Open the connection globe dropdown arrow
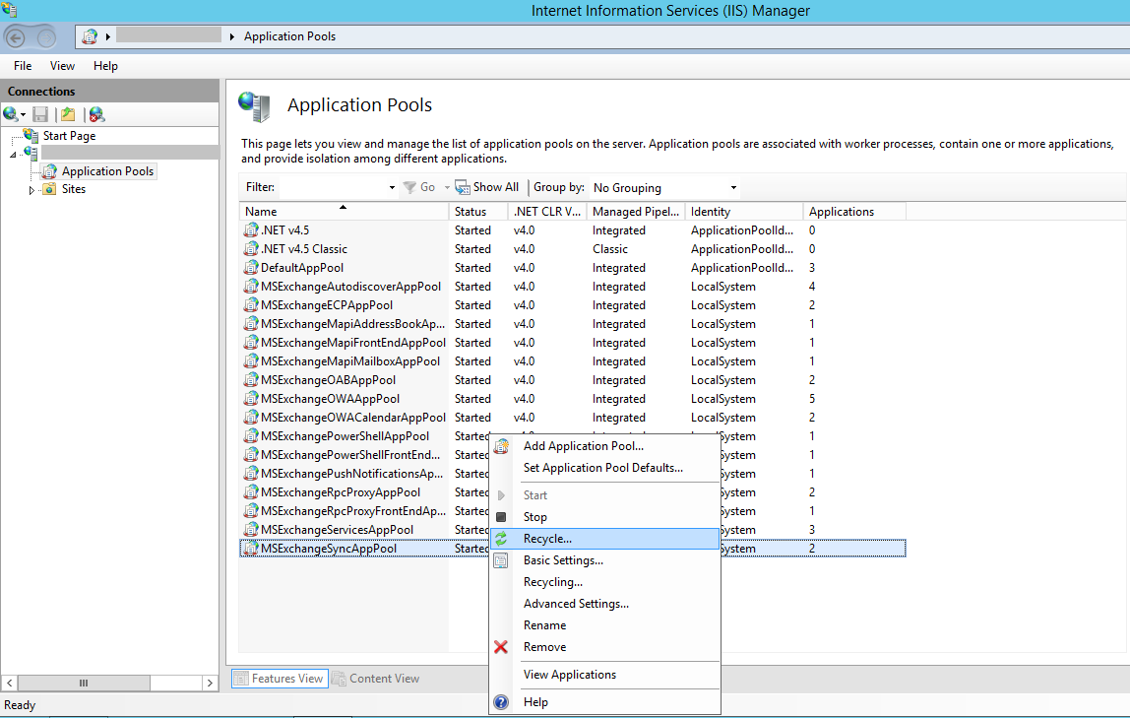1130x718 pixels. (x=23, y=115)
